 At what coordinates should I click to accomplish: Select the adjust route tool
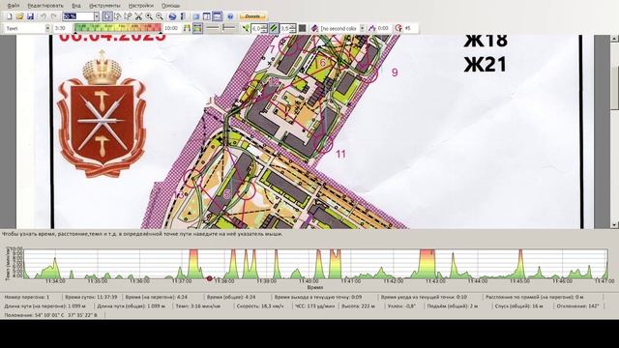click(117, 16)
